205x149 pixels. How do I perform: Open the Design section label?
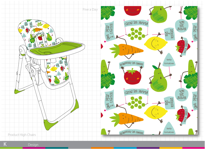click(x=33, y=145)
